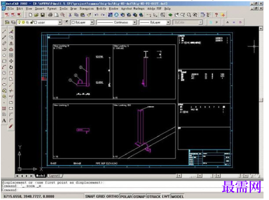Click the Zoom Previous icon
Screen dimensions: 269x200
coord(195,15)
